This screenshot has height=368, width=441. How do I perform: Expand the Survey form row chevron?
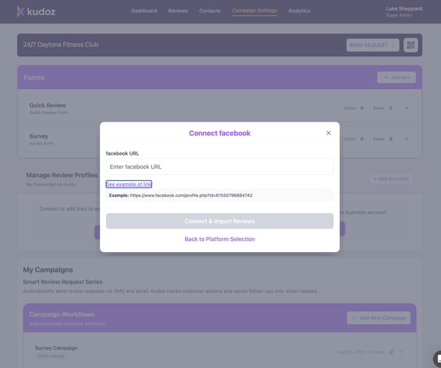tap(406, 139)
